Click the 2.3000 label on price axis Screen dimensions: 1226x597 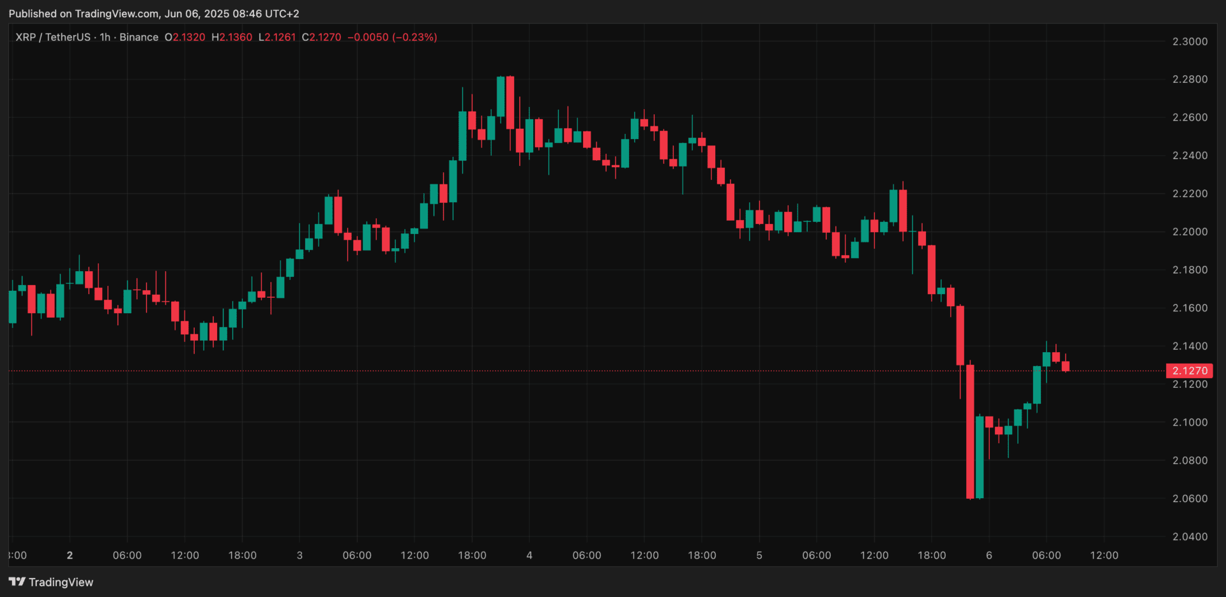pyautogui.click(x=1190, y=41)
